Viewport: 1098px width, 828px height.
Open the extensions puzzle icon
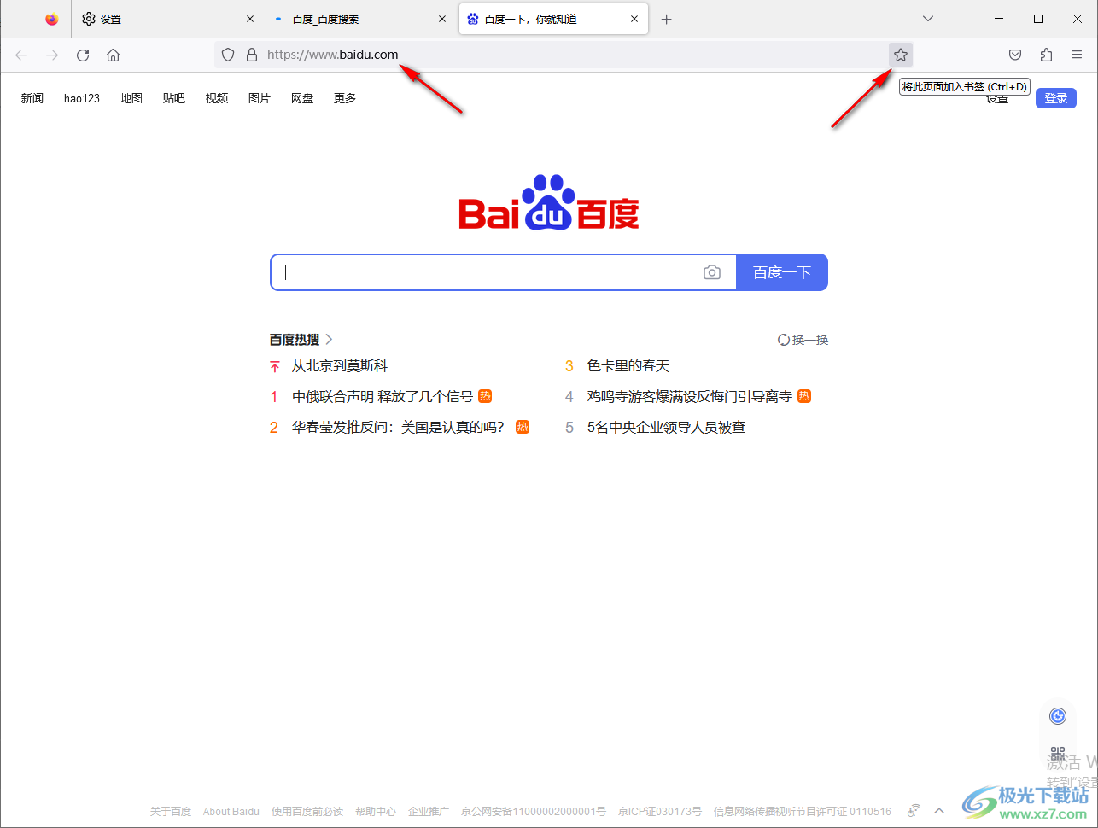1046,55
